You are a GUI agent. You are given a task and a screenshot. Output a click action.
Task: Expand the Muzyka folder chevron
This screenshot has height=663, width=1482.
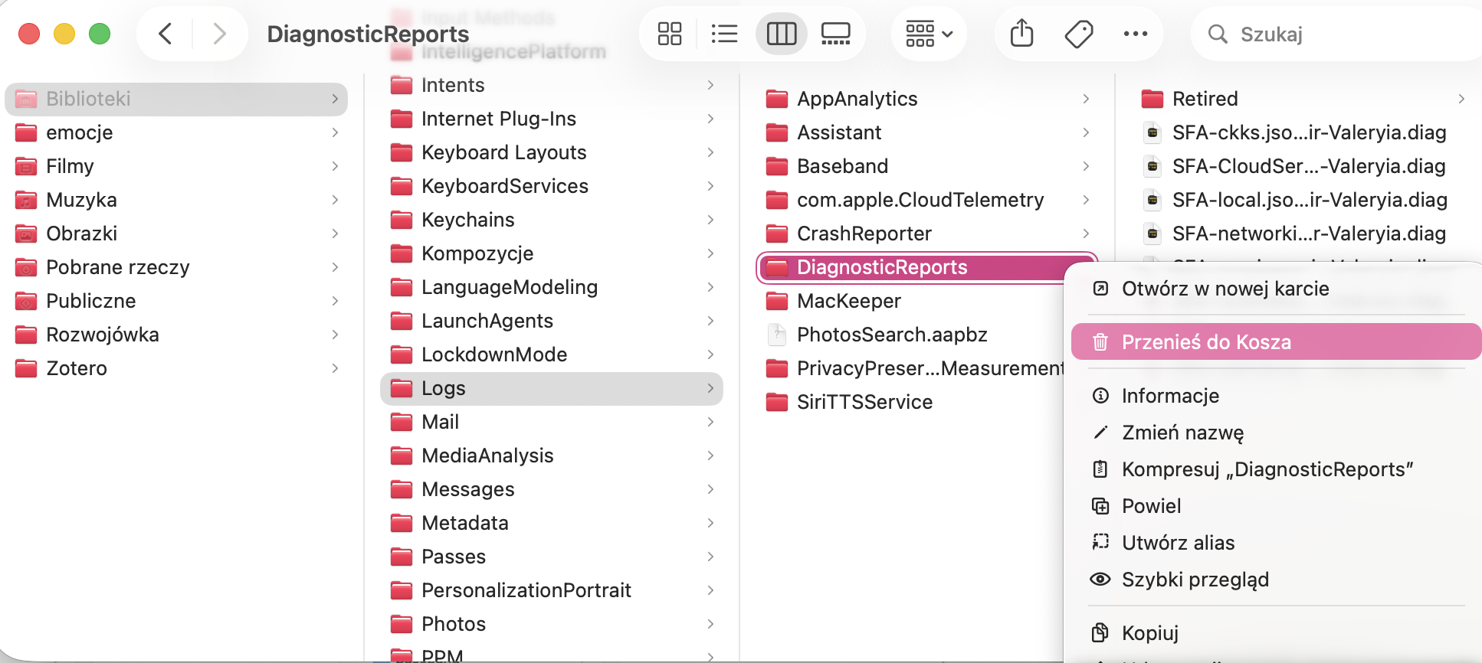[335, 200]
